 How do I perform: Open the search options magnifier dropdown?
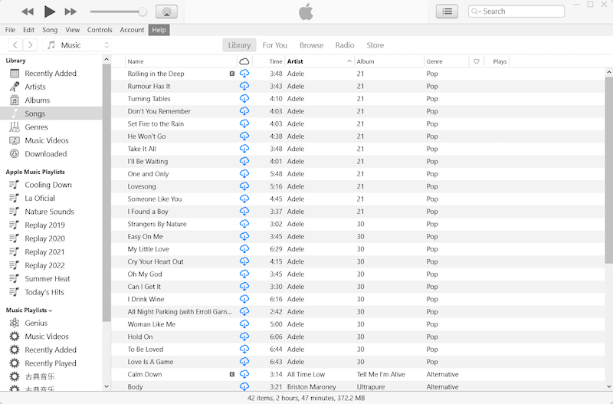[x=477, y=11]
